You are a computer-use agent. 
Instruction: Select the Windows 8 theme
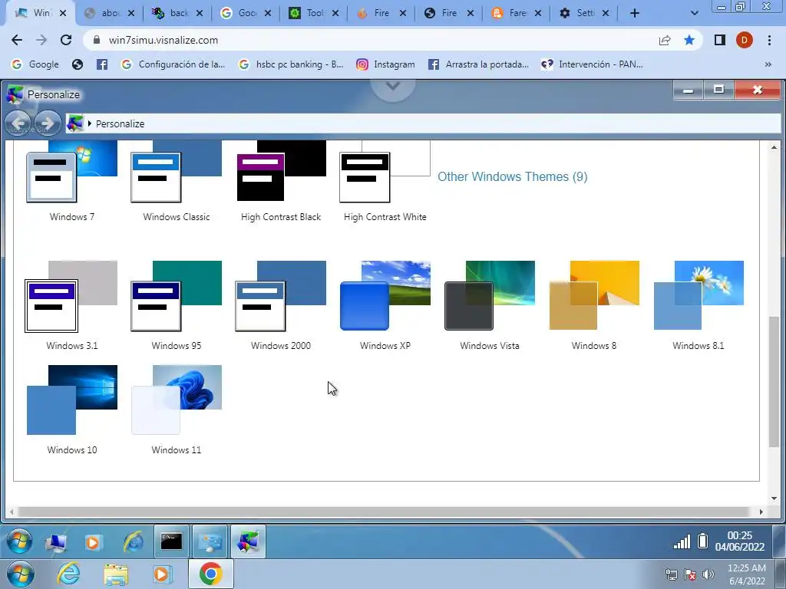[594, 305]
